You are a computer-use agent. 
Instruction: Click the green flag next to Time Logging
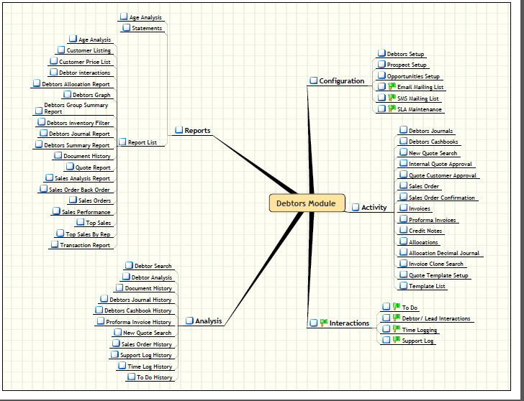(x=396, y=329)
